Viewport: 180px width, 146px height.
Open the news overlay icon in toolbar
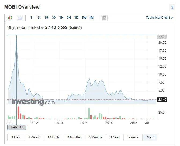pos(105,18)
